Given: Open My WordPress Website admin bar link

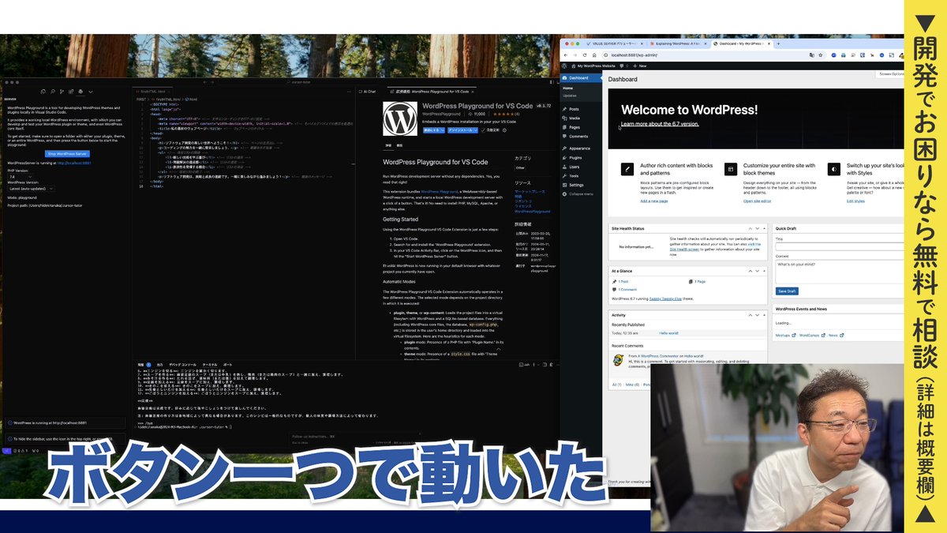Looking at the screenshot, I should click(x=593, y=66).
